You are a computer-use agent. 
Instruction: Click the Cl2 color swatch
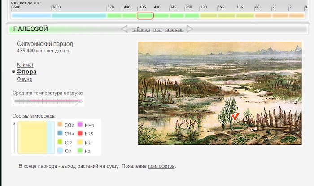pos(60,142)
